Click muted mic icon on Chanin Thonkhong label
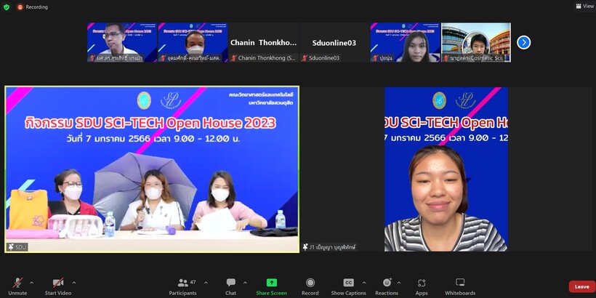Image resolution: width=596 pixels, height=298 pixels. [x=234, y=58]
